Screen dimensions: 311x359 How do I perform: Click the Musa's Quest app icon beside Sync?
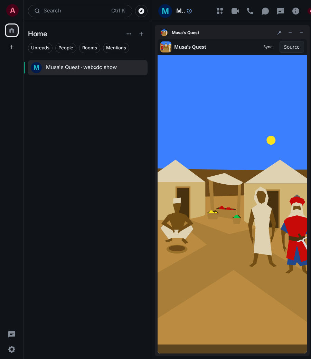click(166, 47)
